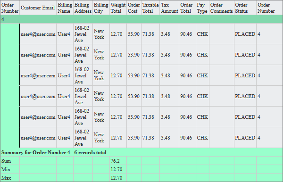Click the Order Total column header
This screenshot has width=283, height=182.
(187, 8)
